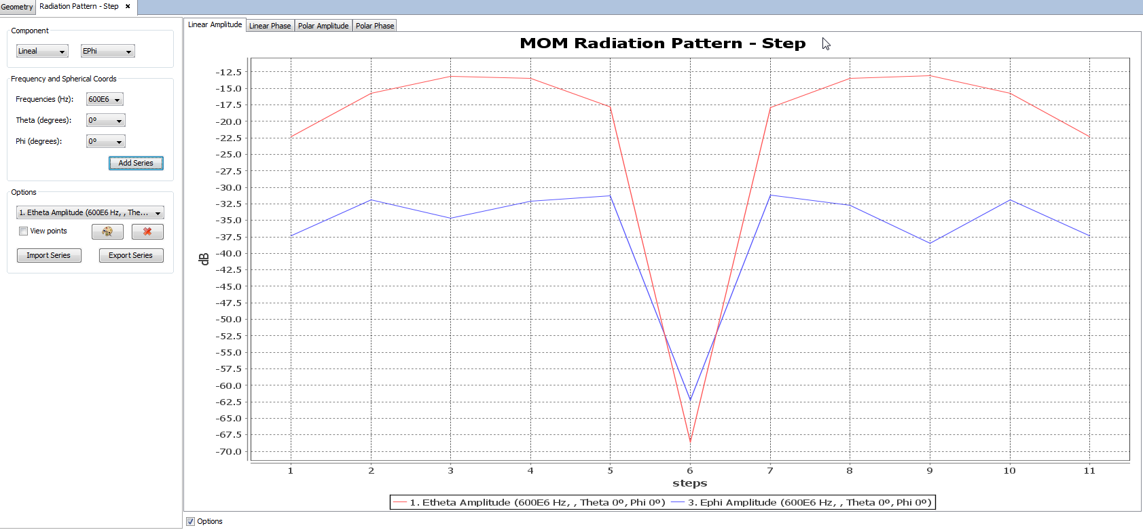The image size is (1143, 530).
Task: Open the Phi (degrees) dropdown
Action: coord(106,141)
